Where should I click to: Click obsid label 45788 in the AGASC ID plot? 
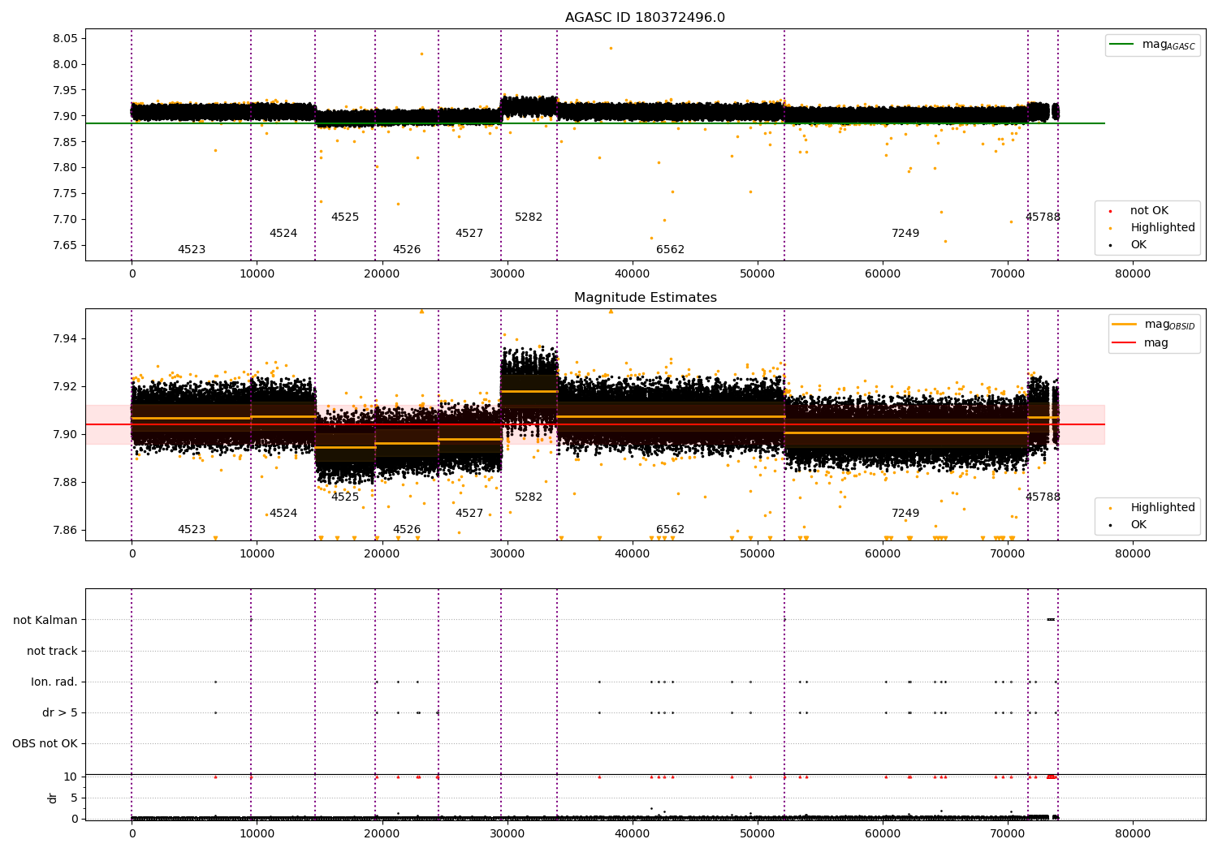[x=1043, y=217]
